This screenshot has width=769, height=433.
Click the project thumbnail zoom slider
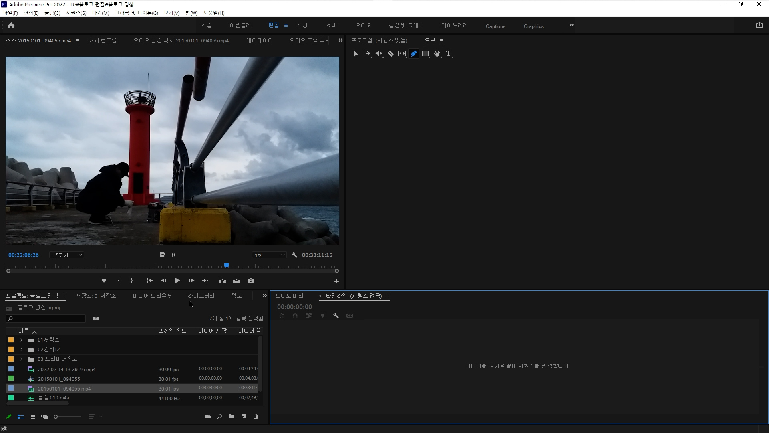click(67, 417)
